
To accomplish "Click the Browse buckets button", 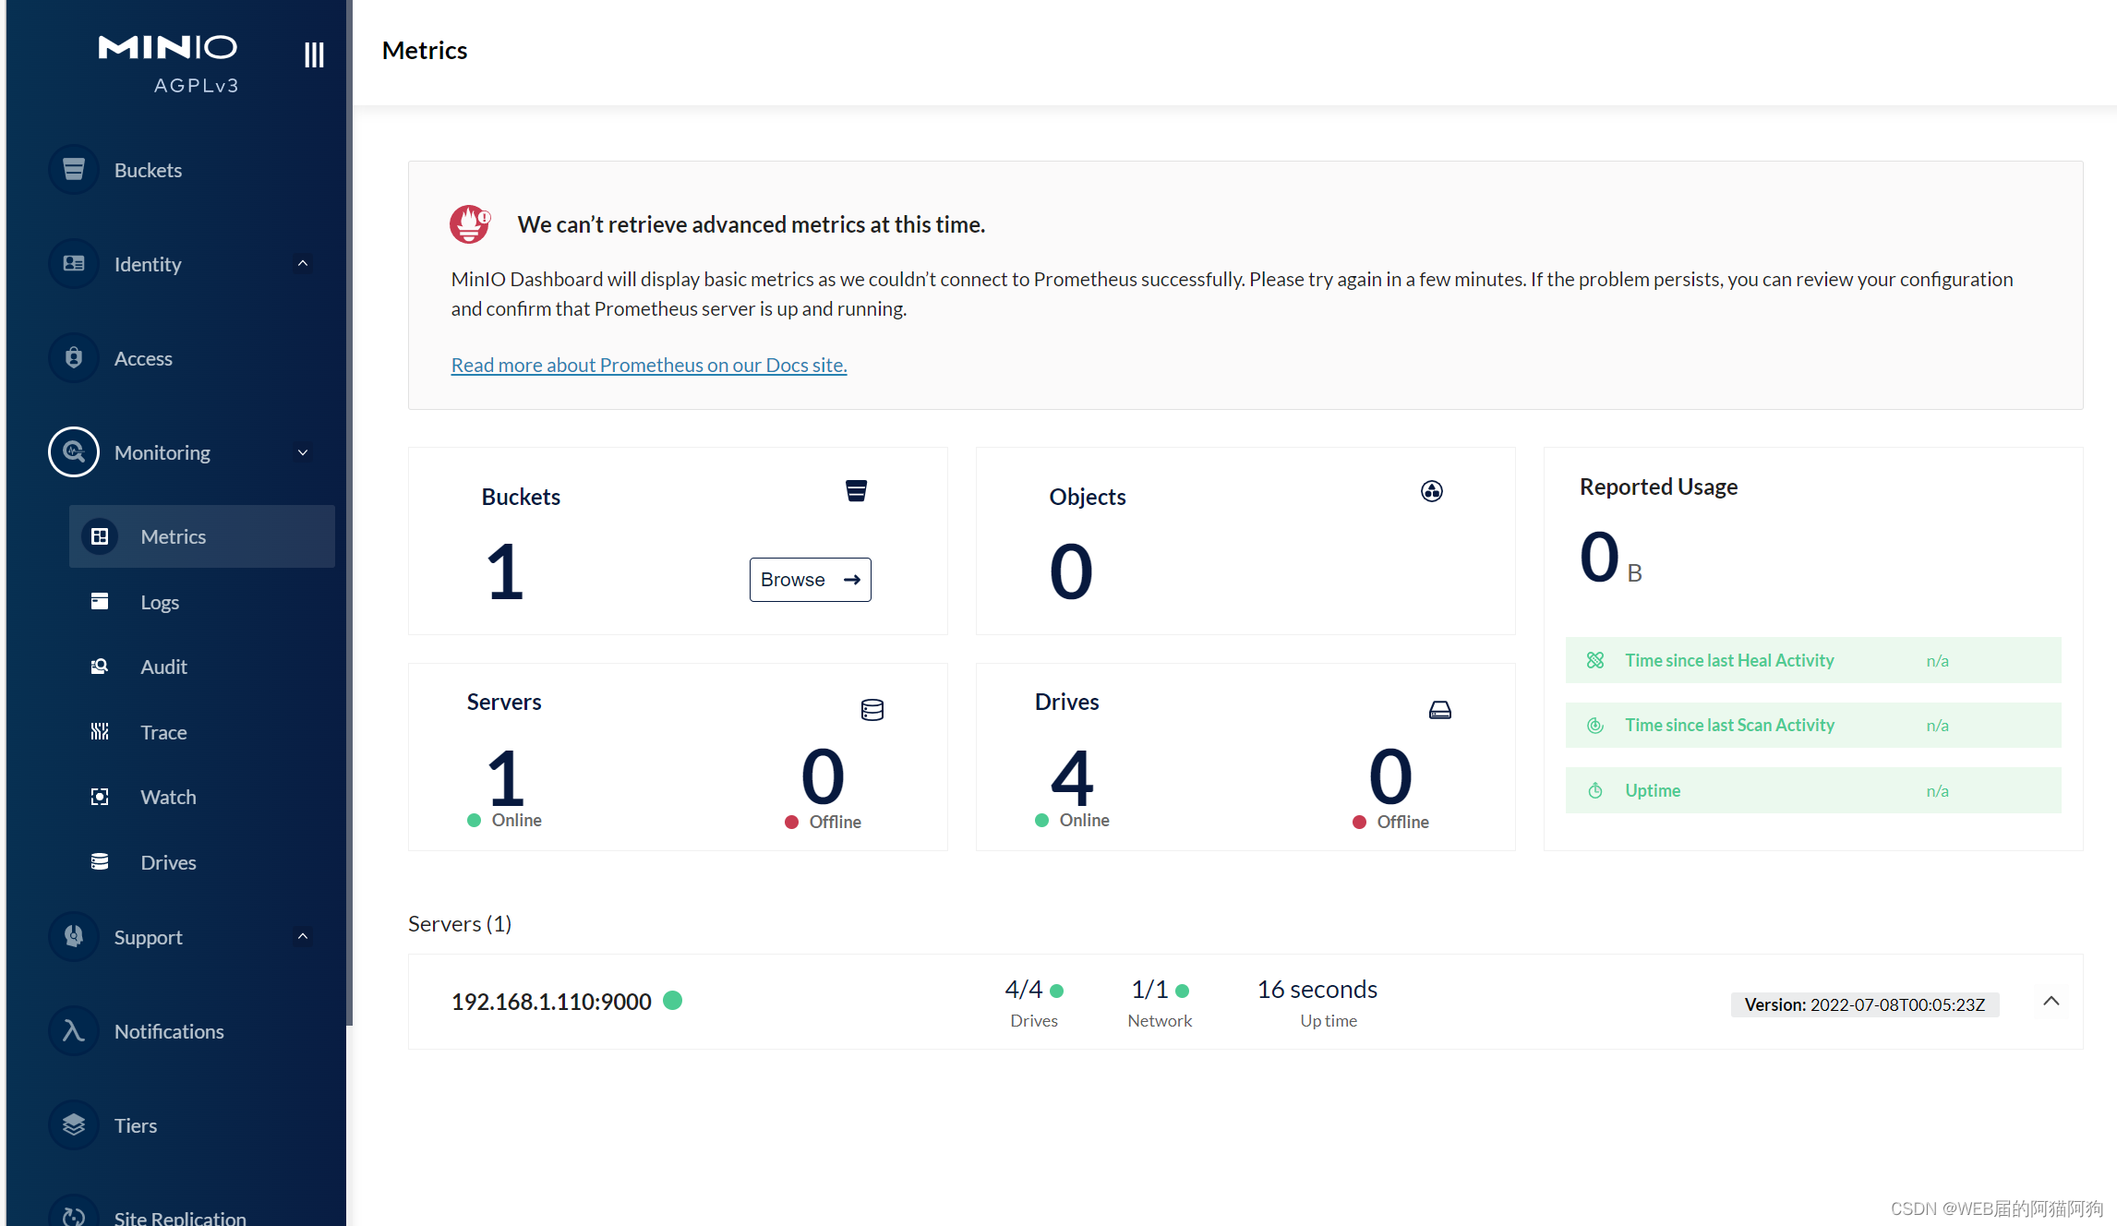I will pos(810,580).
